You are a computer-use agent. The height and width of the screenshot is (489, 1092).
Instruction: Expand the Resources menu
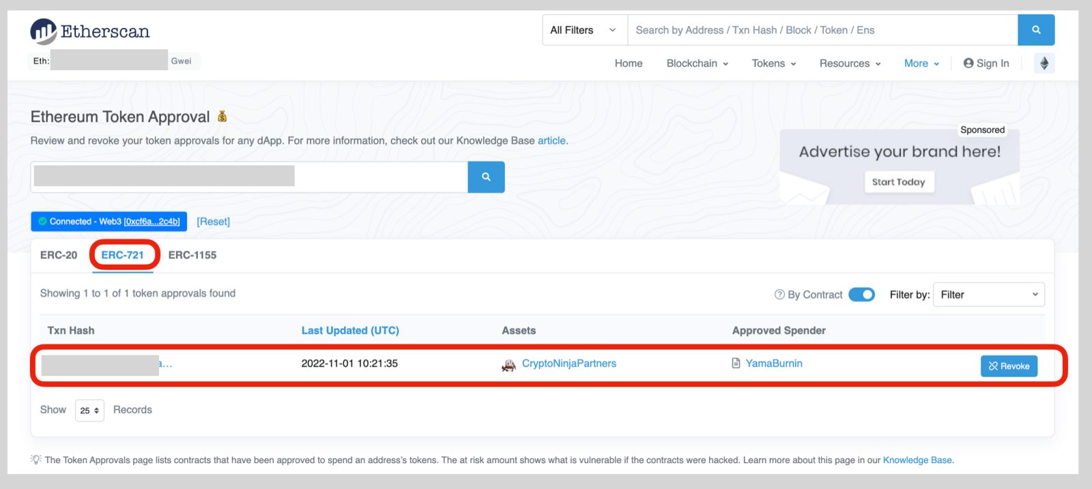850,63
